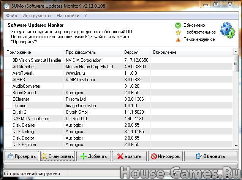The height and width of the screenshot is (180, 242).
Task: Click the Обновить button
Action: pyautogui.click(x=211, y=156)
